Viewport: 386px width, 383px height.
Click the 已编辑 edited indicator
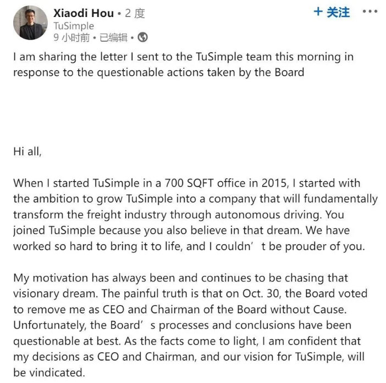pos(114,37)
